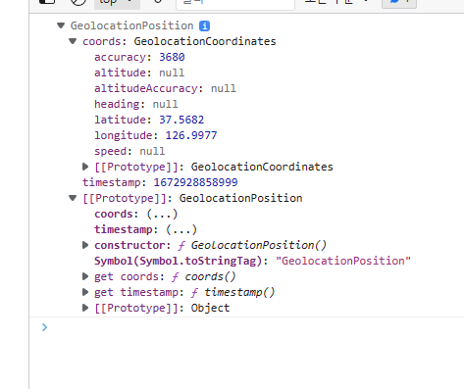
Task: Open the 'top' JavaScript context dropdown
Action: [x=117, y=3]
